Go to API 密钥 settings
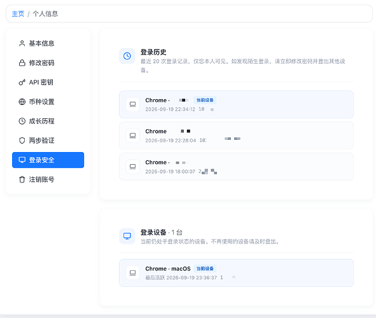The image size is (376, 318). [x=48, y=82]
